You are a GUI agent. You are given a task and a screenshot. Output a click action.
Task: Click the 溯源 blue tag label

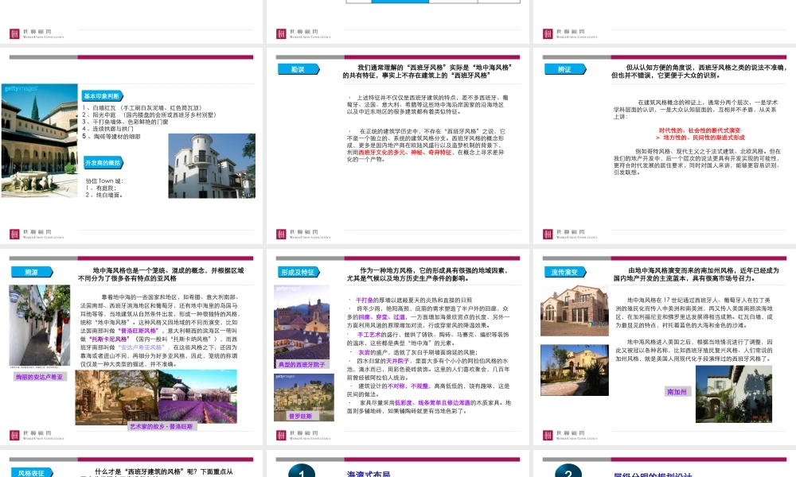(30, 272)
